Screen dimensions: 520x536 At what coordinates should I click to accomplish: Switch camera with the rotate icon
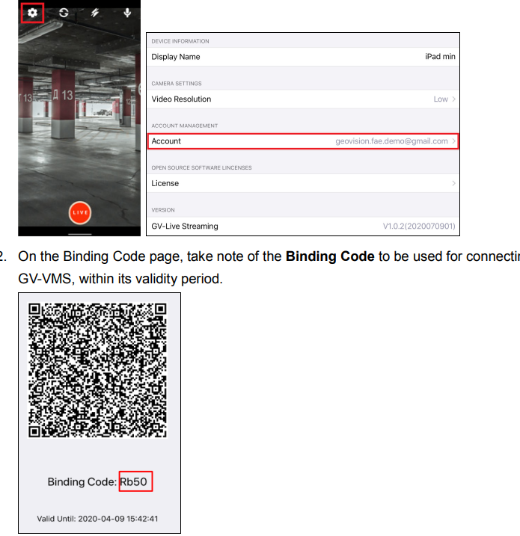click(x=64, y=13)
